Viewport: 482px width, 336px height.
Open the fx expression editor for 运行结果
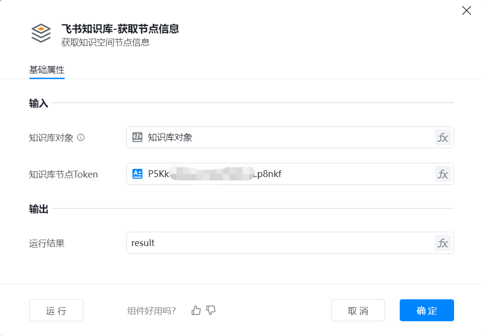[443, 243]
